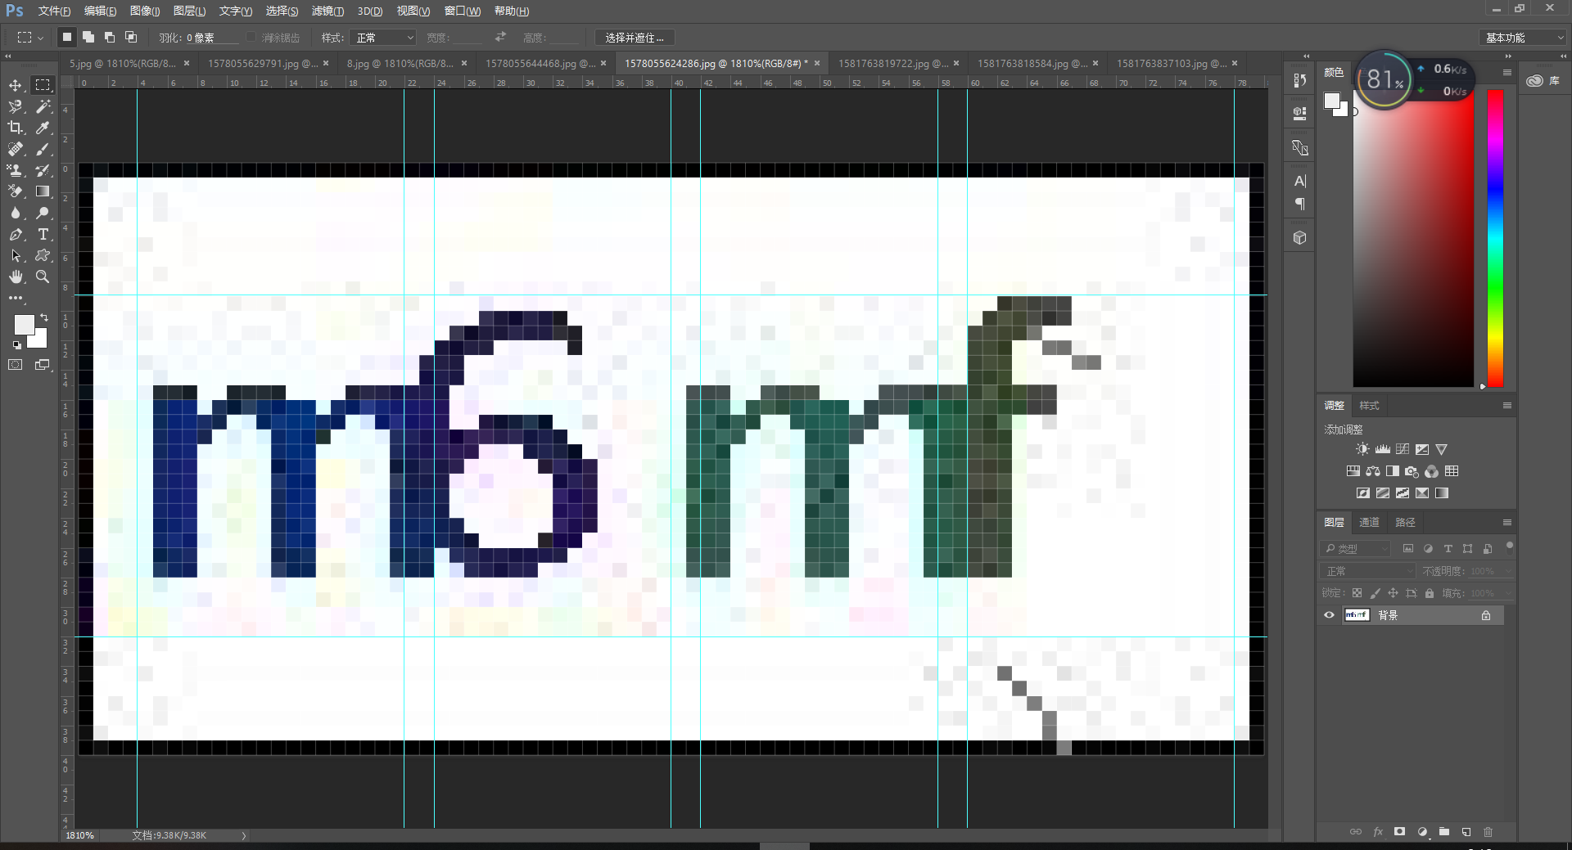Open the Layers panel flyout menu
This screenshot has height=850, width=1572.
coord(1506,522)
